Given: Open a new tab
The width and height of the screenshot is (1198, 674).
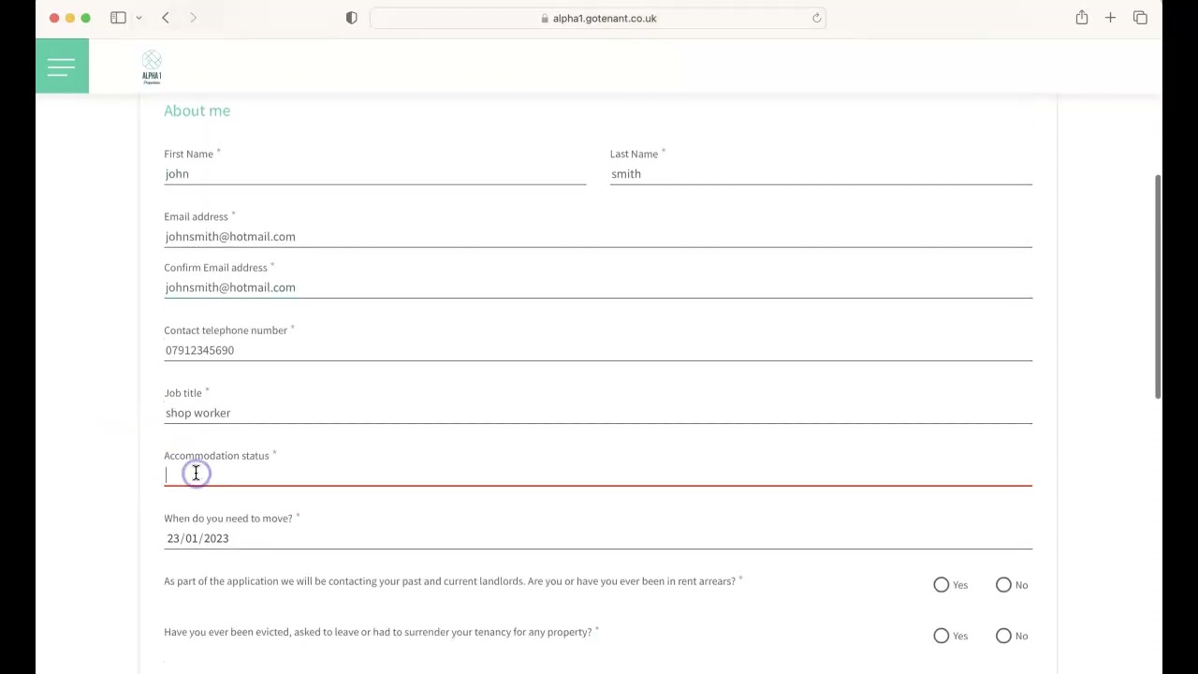Looking at the screenshot, I should (x=1110, y=18).
